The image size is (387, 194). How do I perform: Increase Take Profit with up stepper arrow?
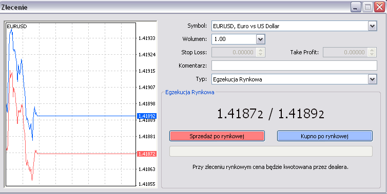tap(372, 50)
